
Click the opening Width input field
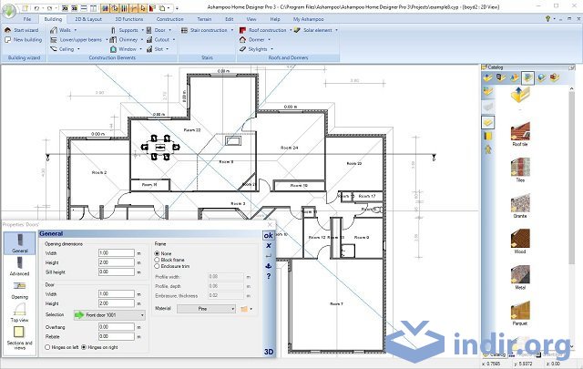(x=117, y=253)
